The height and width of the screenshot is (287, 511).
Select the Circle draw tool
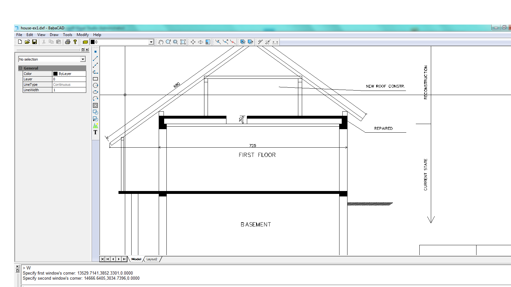[x=95, y=85]
